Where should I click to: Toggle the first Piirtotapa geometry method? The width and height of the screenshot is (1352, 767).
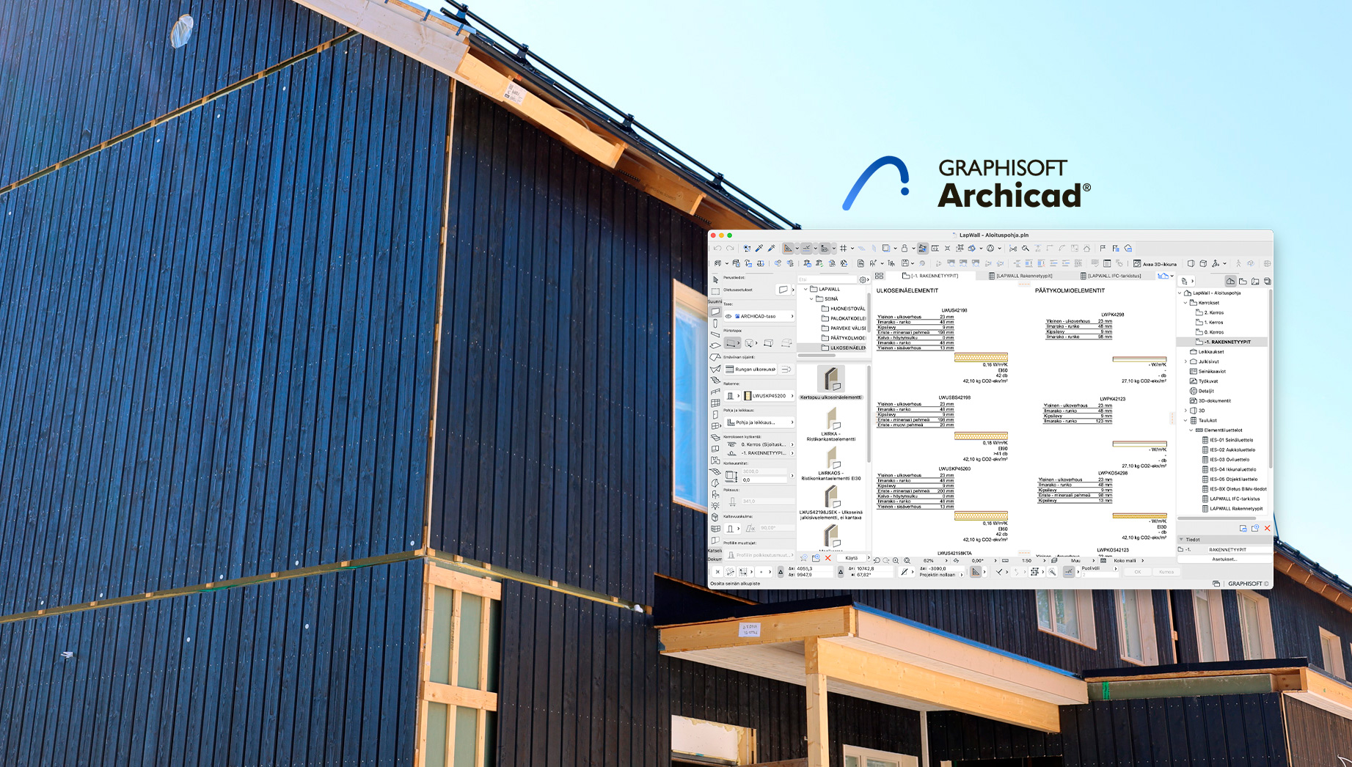tap(732, 342)
